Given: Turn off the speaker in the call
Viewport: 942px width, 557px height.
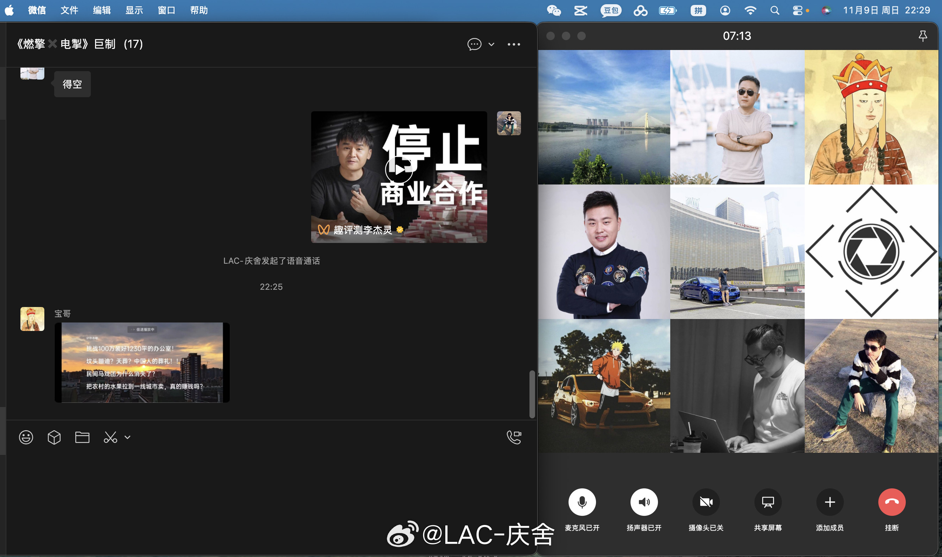Looking at the screenshot, I should pyautogui.click(x=644, y=502).
